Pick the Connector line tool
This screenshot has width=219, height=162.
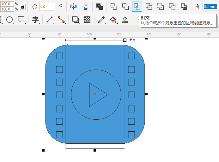click(x=61, y=20)
